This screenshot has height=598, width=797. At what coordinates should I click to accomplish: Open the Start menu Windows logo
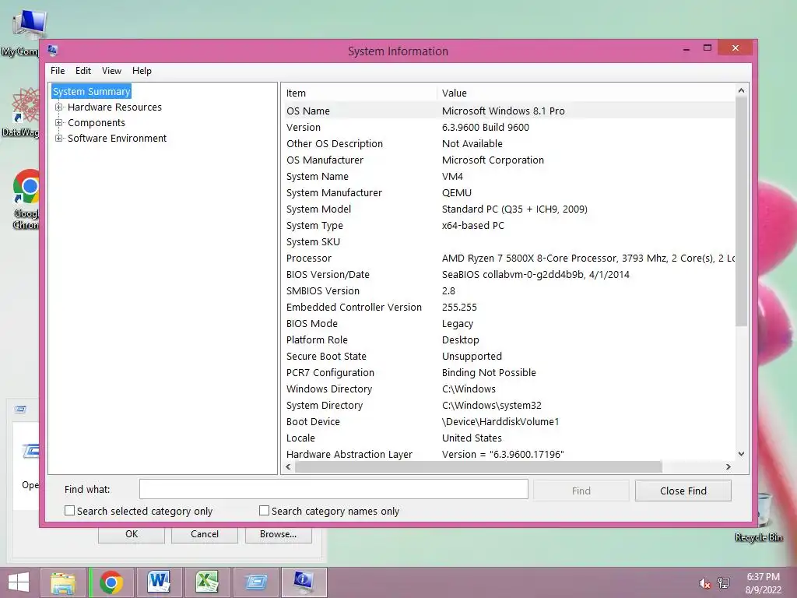[19, 582]
